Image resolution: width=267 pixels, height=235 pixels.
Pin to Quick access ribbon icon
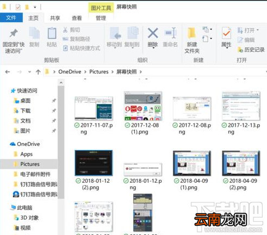(x=14, y=33)
